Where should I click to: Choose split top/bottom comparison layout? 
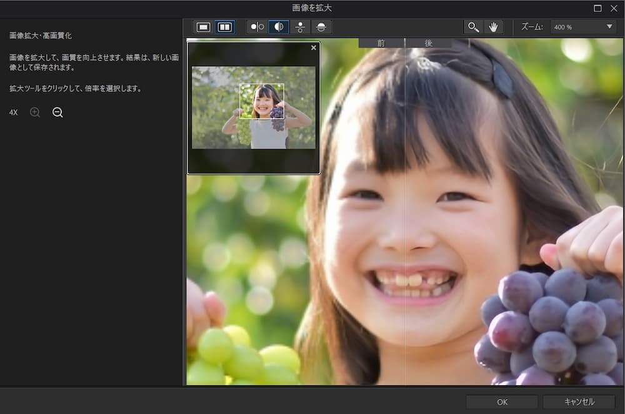(x=321, y=27)
